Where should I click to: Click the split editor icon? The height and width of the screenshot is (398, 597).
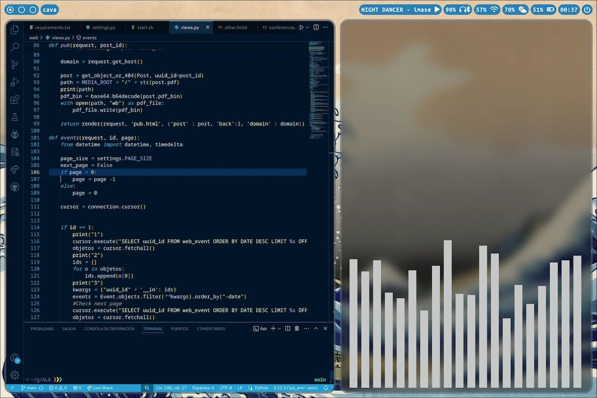click(x=316, y=27)
